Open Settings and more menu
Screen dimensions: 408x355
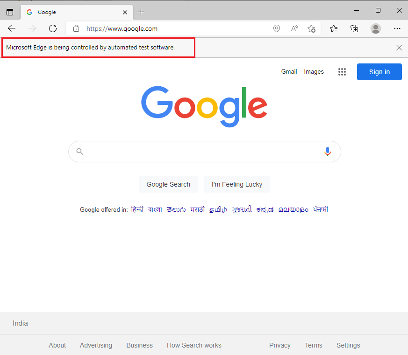tap(397, 28)
